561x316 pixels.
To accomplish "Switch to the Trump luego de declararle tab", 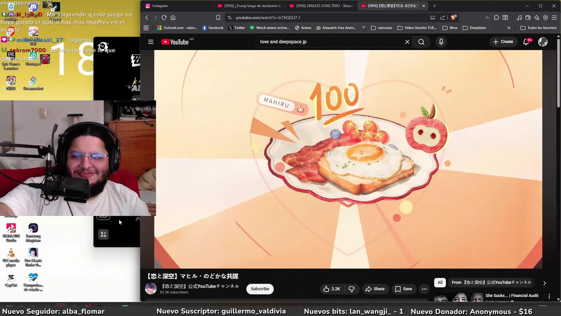I will tap(249, 6).
